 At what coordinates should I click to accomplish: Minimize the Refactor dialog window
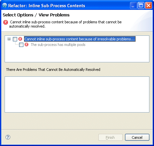coord(133,6)
